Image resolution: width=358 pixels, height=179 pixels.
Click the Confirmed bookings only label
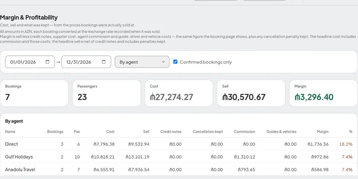point(206,62)
